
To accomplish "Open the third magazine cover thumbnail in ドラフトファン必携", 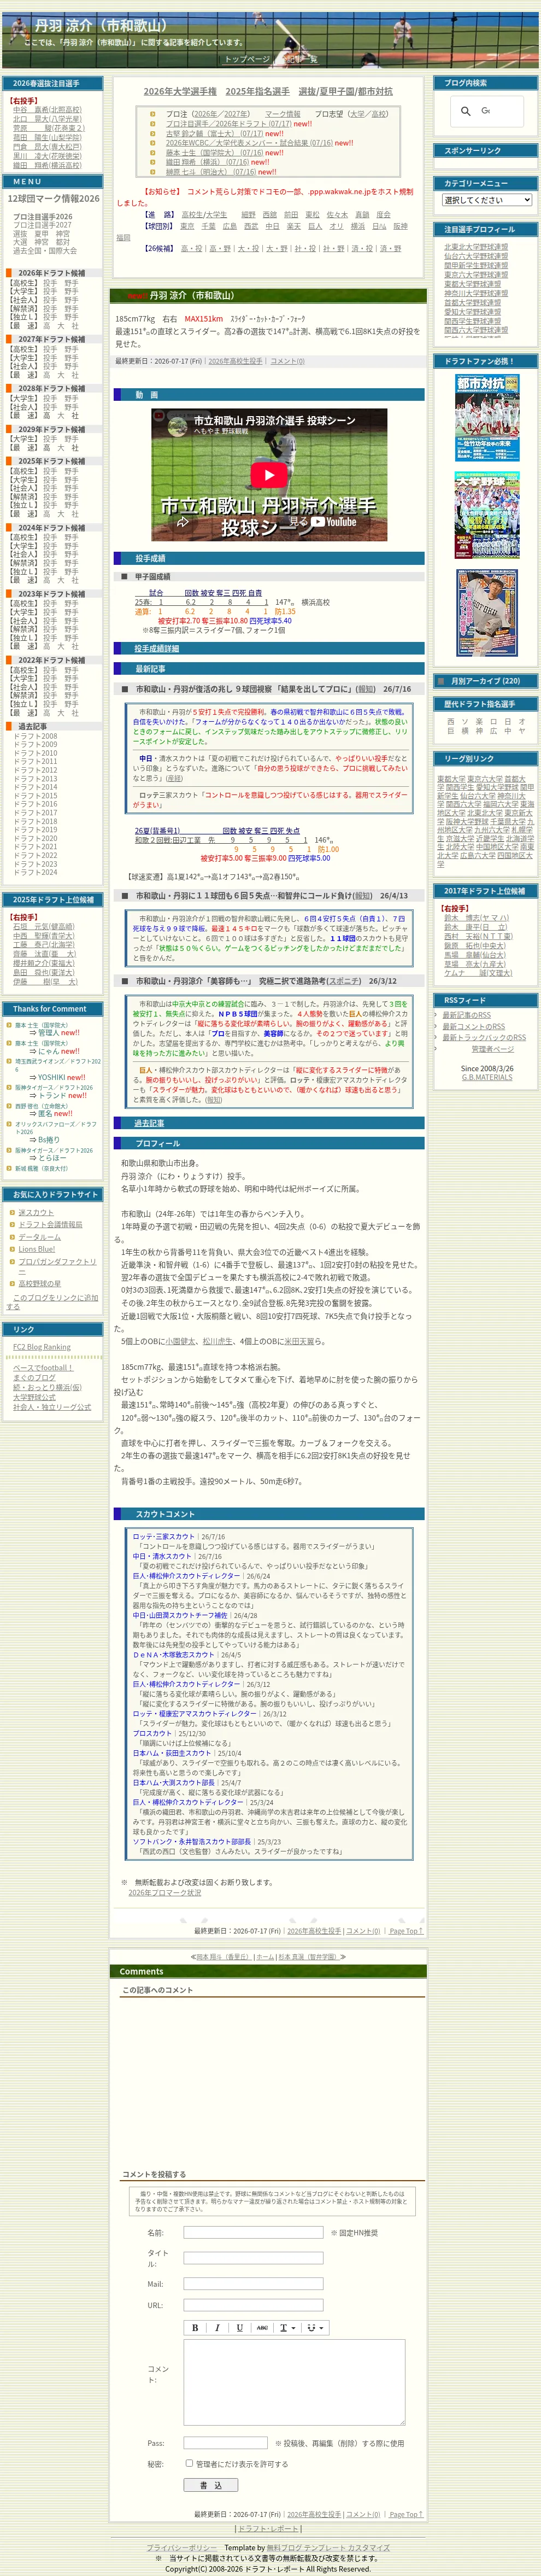I will click(487, 613).
